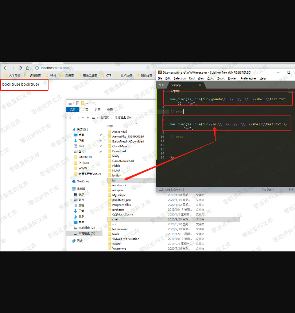Switch to the Explorer 文件 ribbon tab
Image resolution: width=295 pixels, height=313 pixels.
pos(73,109)
